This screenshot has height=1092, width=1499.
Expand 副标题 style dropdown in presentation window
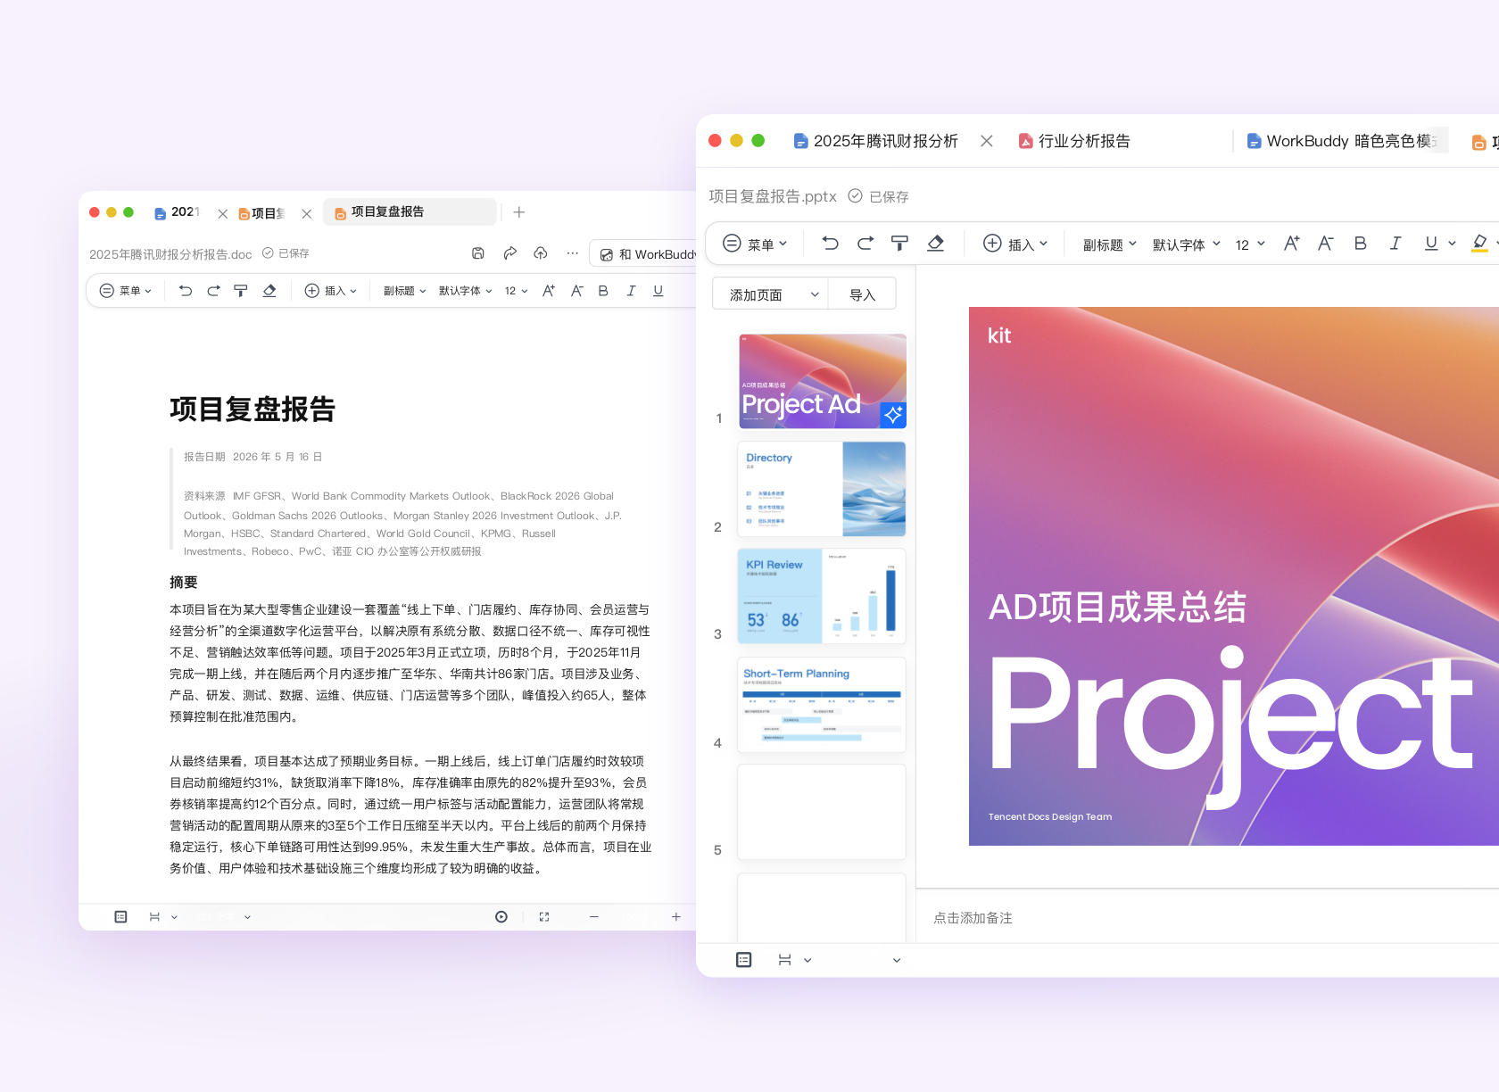(1110, 244)
